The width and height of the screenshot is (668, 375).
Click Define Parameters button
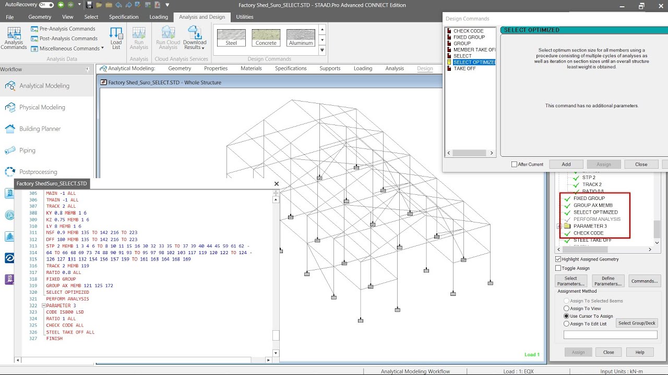608,281
